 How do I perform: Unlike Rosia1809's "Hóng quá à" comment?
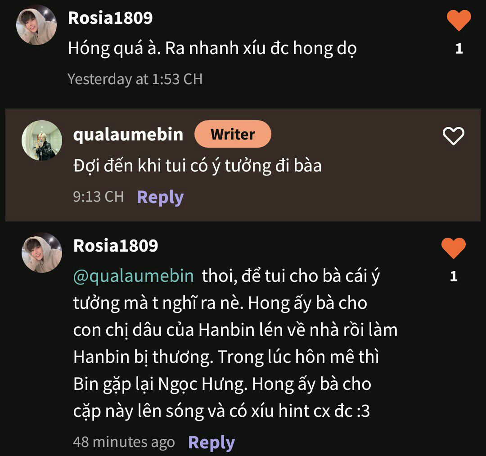coord(459,21)
